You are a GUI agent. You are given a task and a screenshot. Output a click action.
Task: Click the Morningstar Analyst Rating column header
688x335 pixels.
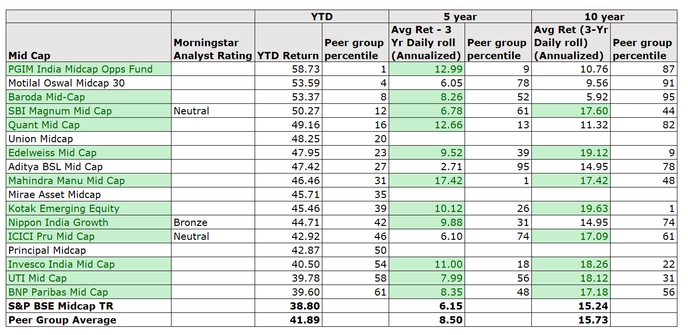212,49
